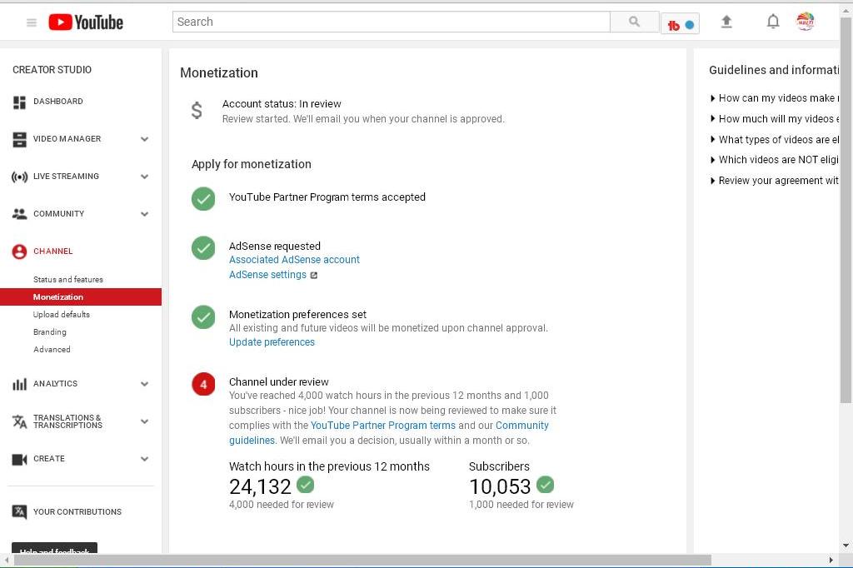Click the Analytics bar chart icon
The height and width of the screenshot is (568, 853).
point(20,384)
